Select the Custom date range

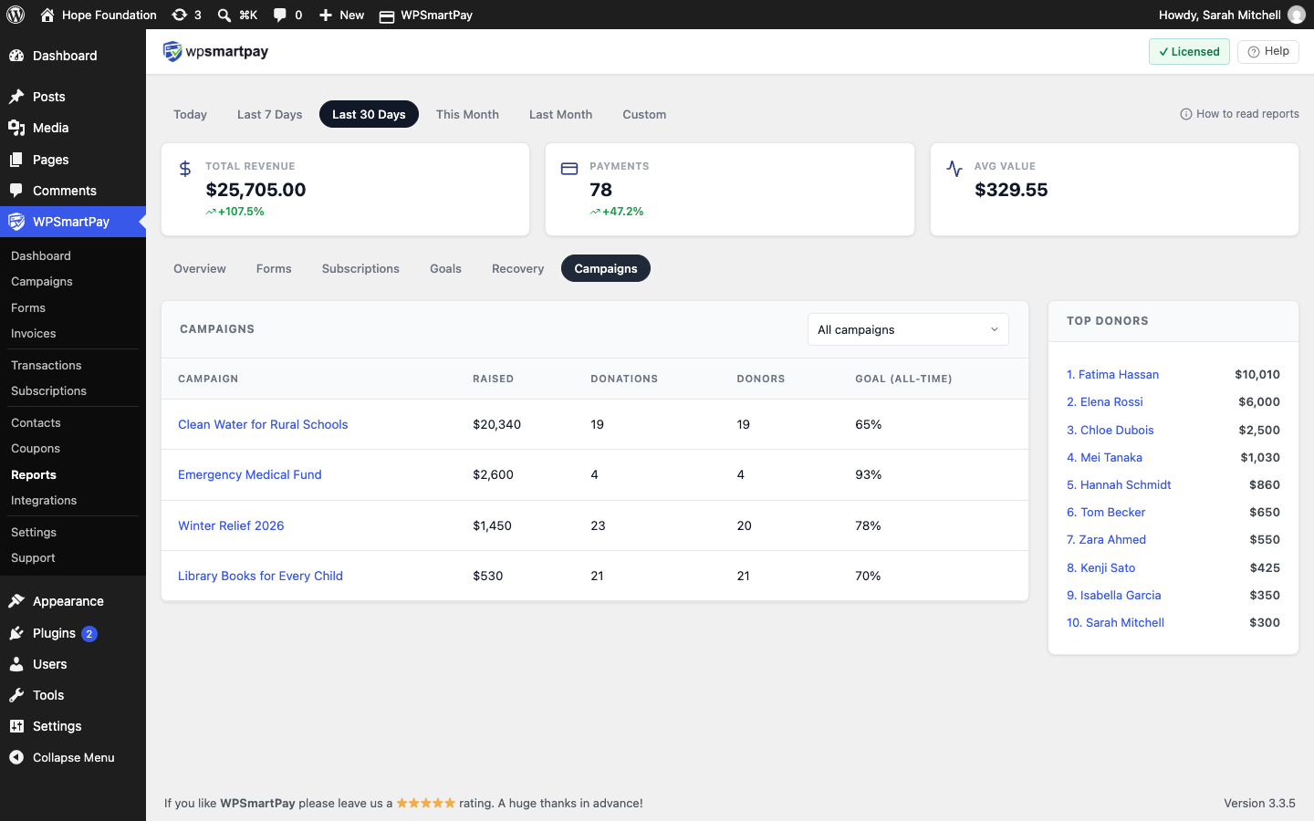644,114
